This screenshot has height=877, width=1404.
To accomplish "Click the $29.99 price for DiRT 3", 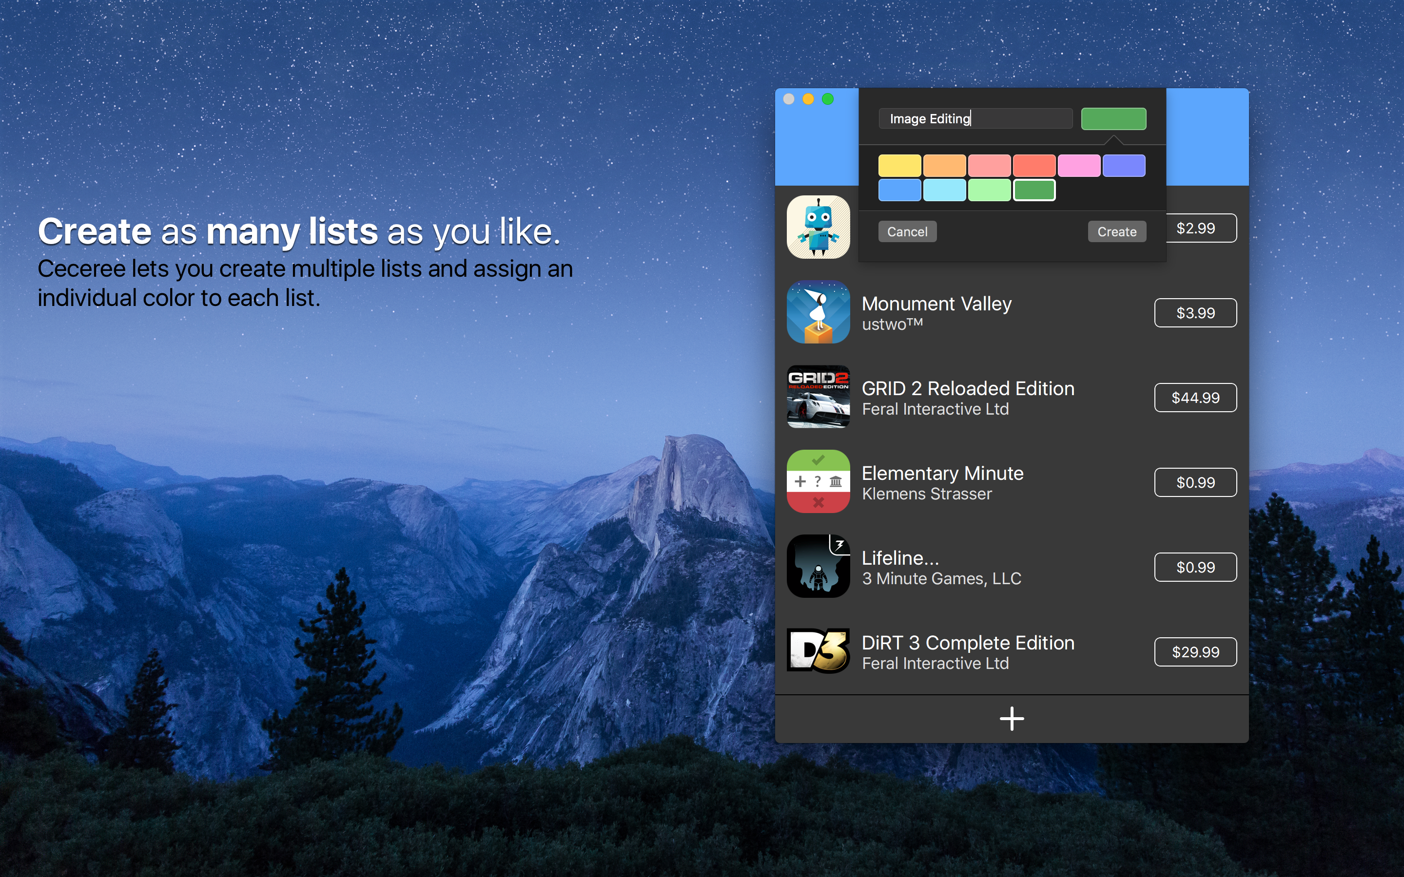I will pyautogui.click(x=1195, y=652).
